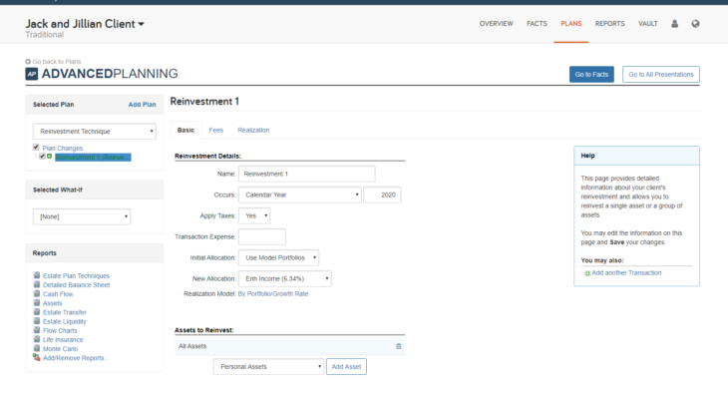This screenshot has height=394, width=728.
Task: Click the Go back to Plans link
Action: tap(57, 61)
